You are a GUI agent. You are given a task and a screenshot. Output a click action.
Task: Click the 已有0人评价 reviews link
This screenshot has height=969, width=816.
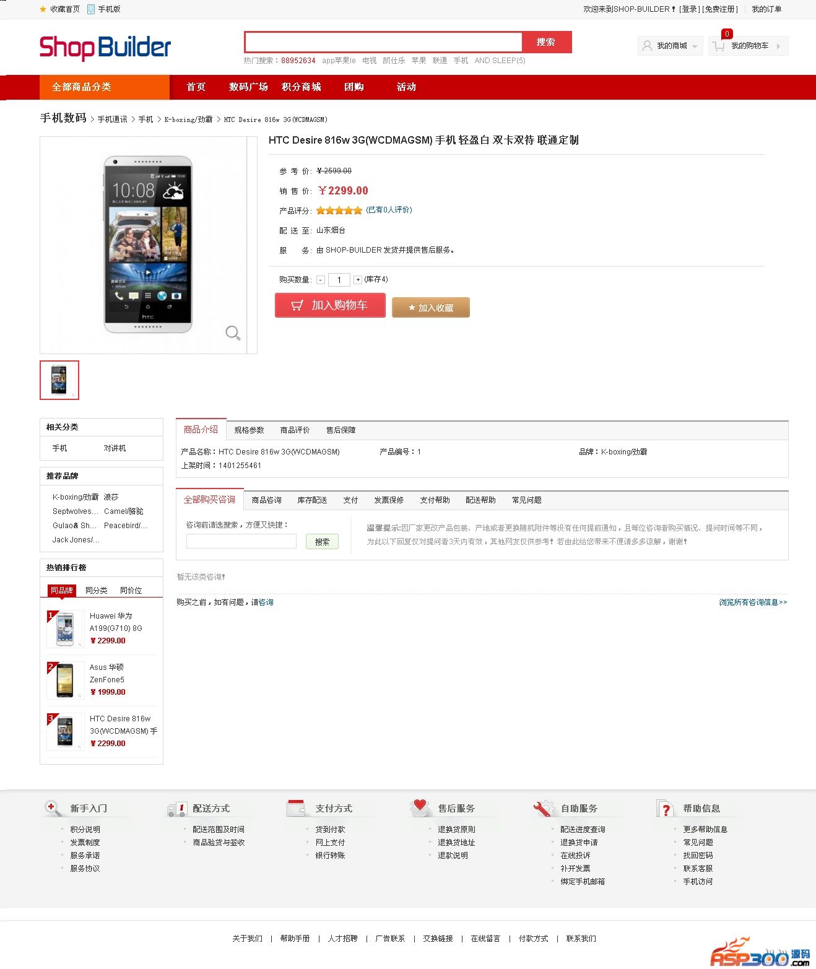(389, 210)
